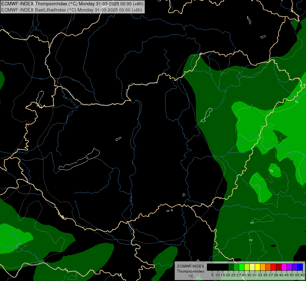Choose the orange-red 35–37 legend swatch
This screenshot has height=281, width=306.
pyautogui.click(x=268, y=267)
